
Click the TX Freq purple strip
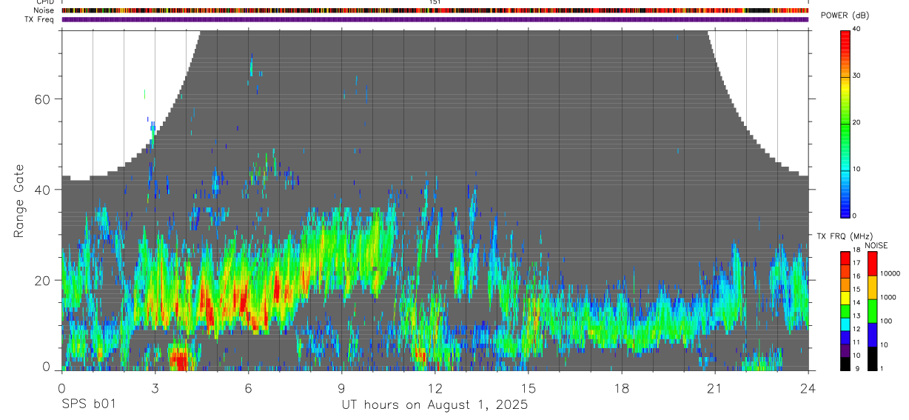click(x=435, y=19)
